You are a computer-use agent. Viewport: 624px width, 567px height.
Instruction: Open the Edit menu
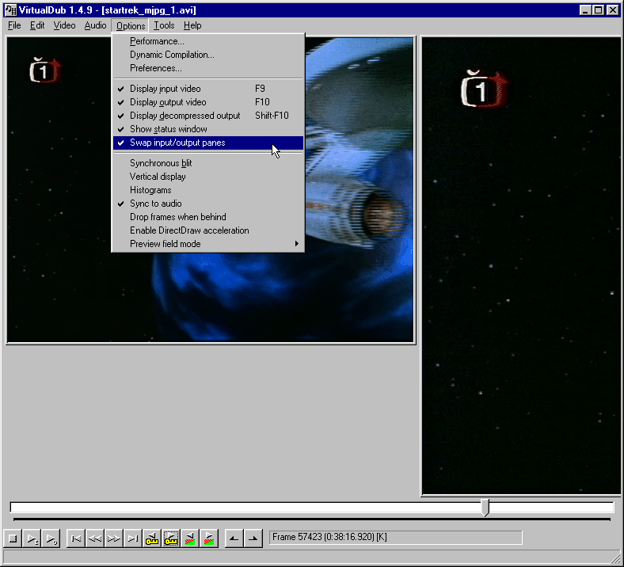pos(37,25)
